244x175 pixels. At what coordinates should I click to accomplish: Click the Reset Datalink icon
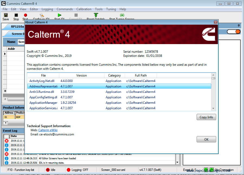pos(96,15)
